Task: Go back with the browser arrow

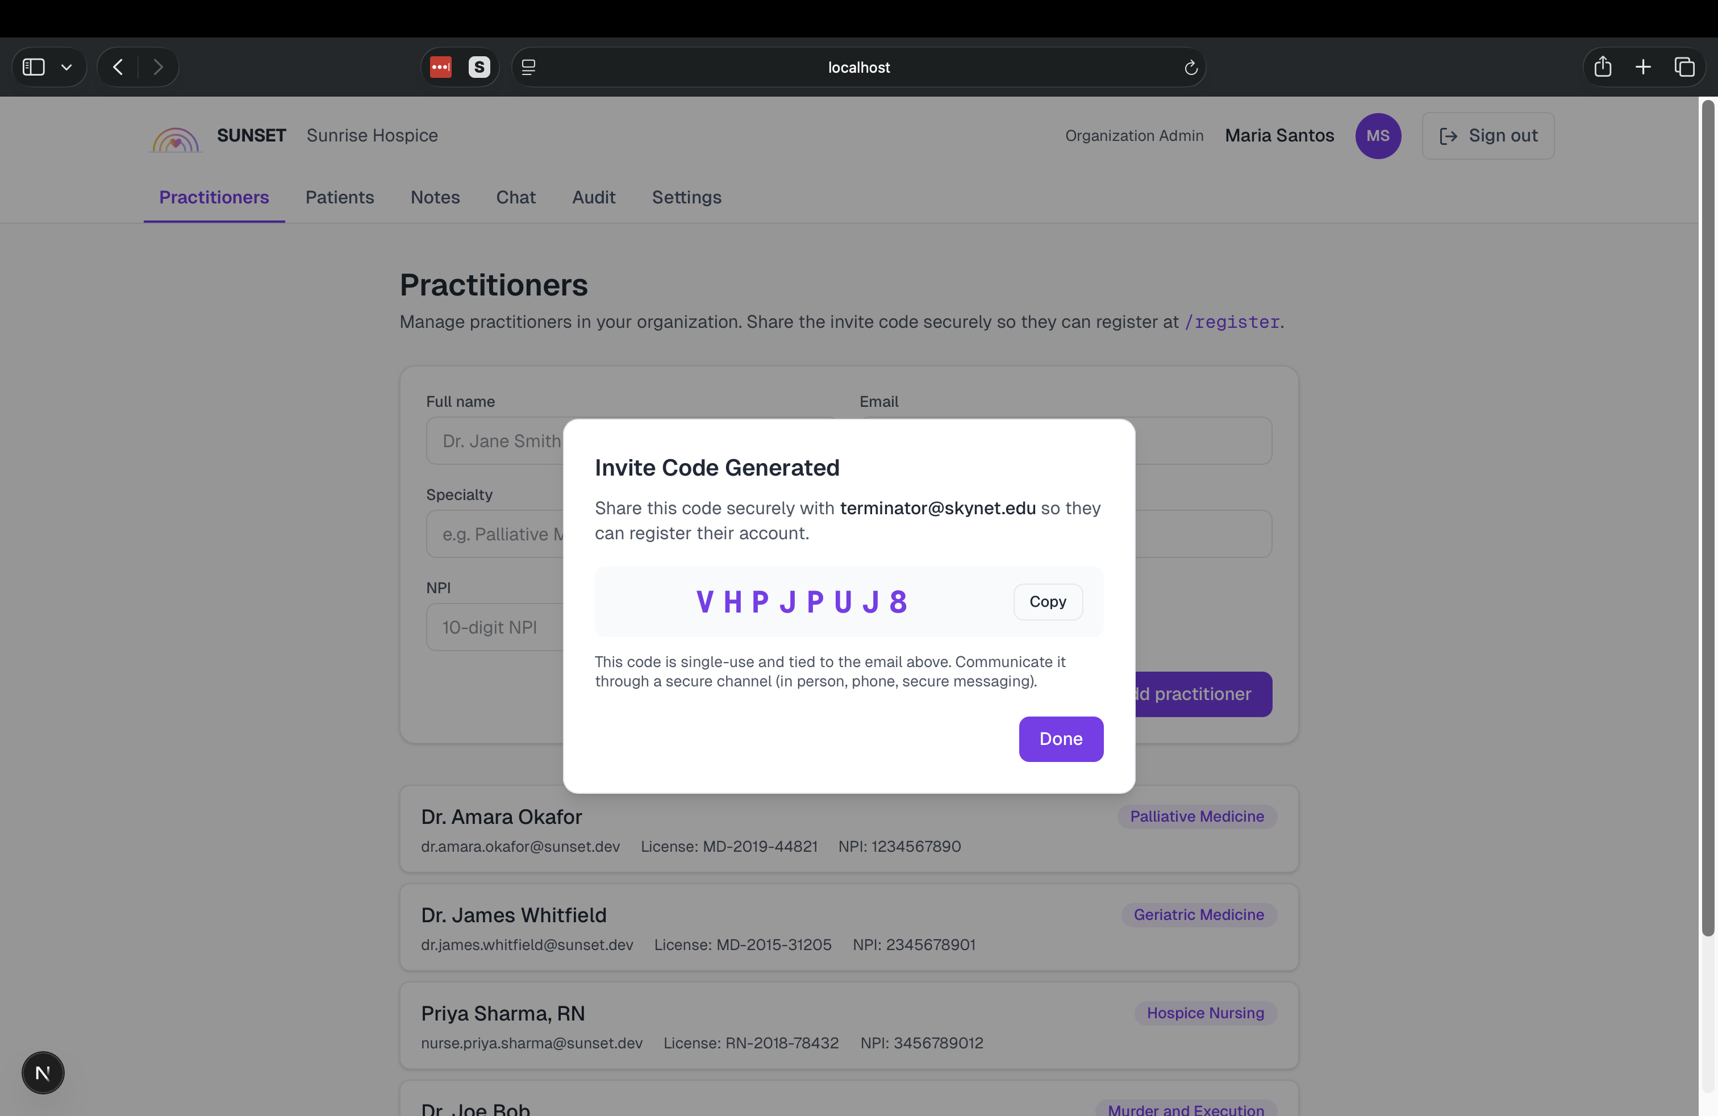Action: [x=118, y=67]
